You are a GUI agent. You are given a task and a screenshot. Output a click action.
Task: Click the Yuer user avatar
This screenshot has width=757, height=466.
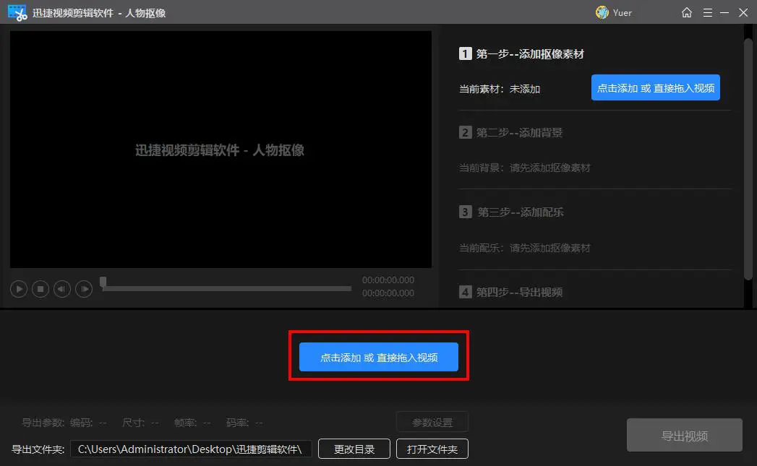(602, 12)
